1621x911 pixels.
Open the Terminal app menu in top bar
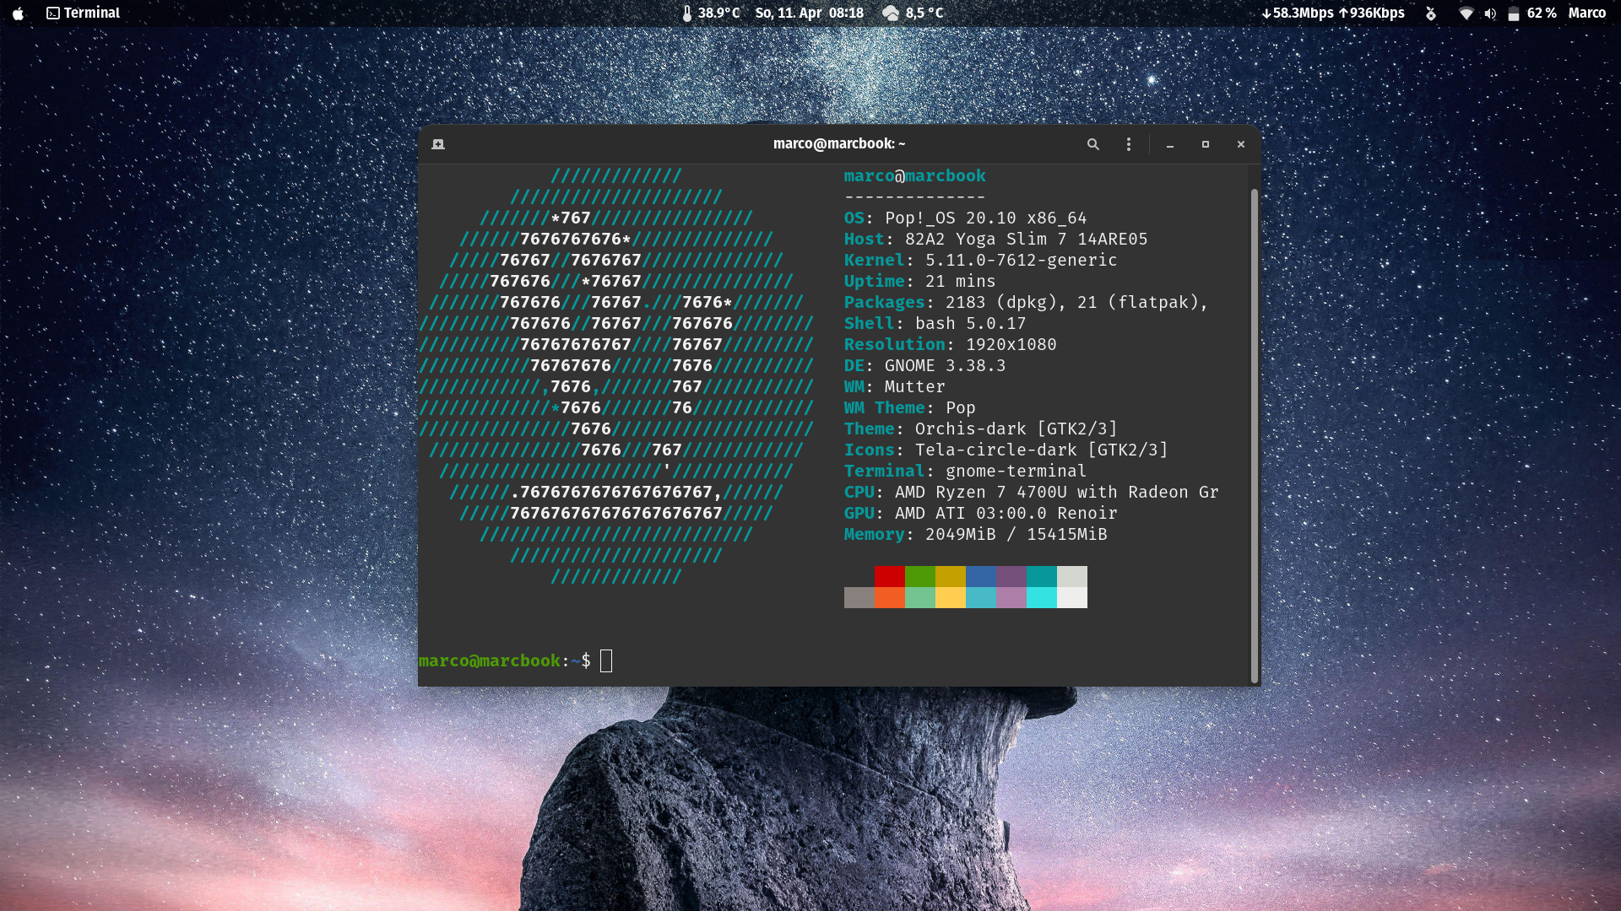point(83,13)
